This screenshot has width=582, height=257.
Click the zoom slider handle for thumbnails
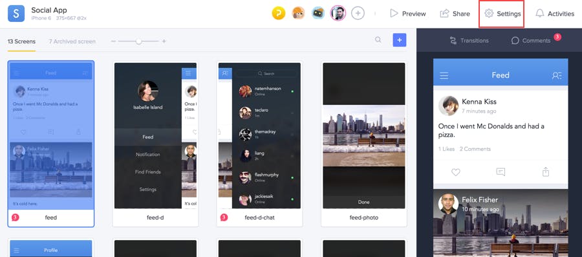click(x=138, y=41)
